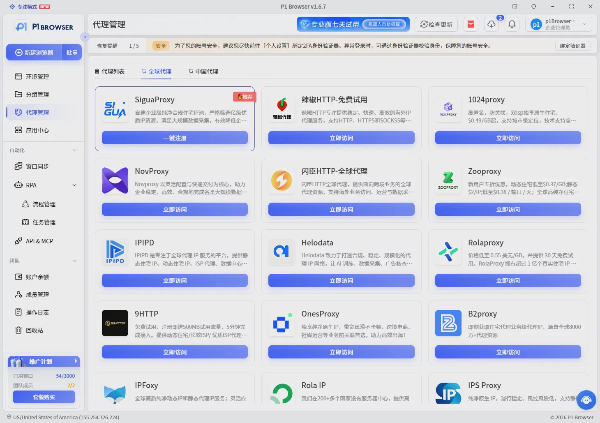Click 立即访问 for NovProxy
The height and width of the screenshot is (423, 600).
pos(175,210)
